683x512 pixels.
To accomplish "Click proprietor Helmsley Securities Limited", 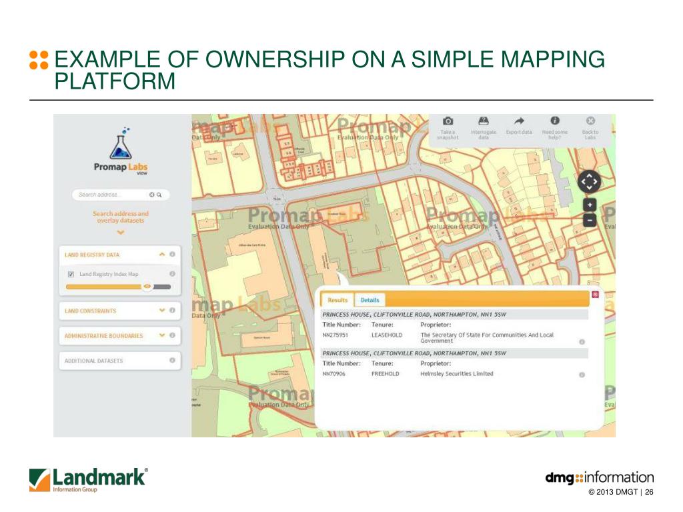I will point(456,374).
